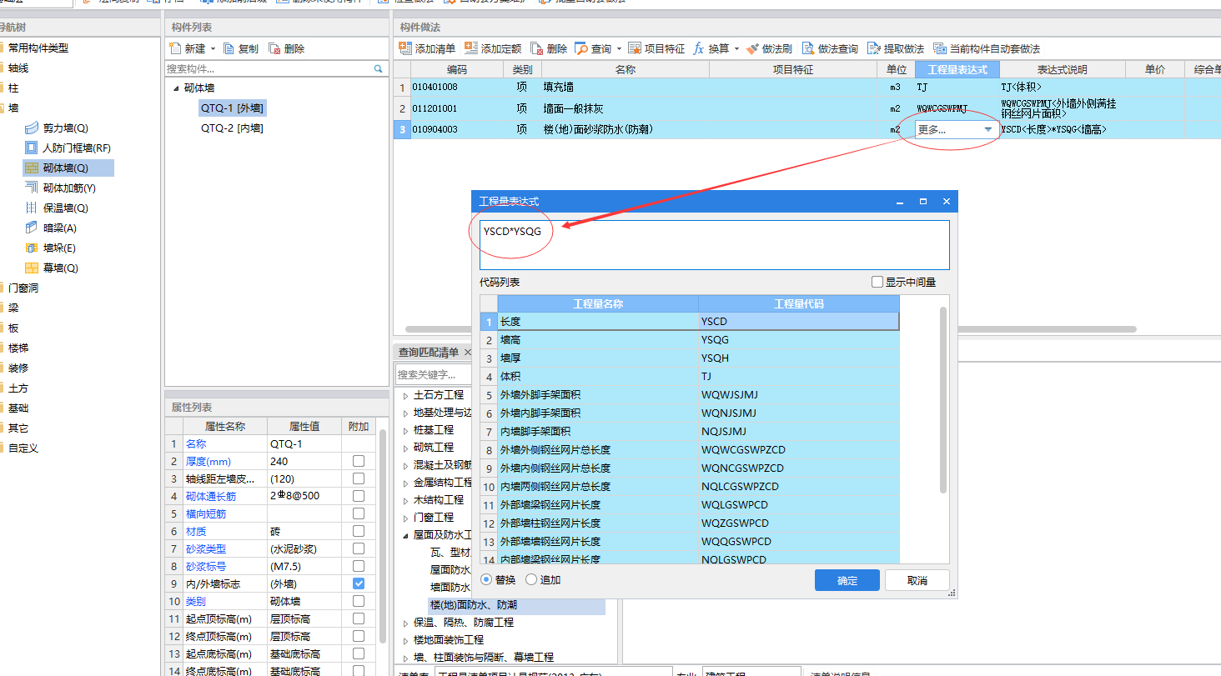
Task: Click 搜索关键字 search field
Action: 432,375
